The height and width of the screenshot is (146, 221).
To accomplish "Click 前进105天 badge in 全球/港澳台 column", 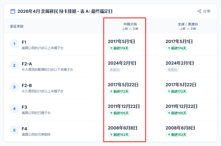I will click(177, 113).
